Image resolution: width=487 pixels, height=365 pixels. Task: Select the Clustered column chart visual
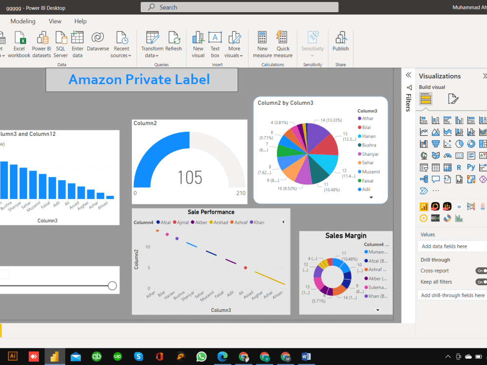coord(459,120)
